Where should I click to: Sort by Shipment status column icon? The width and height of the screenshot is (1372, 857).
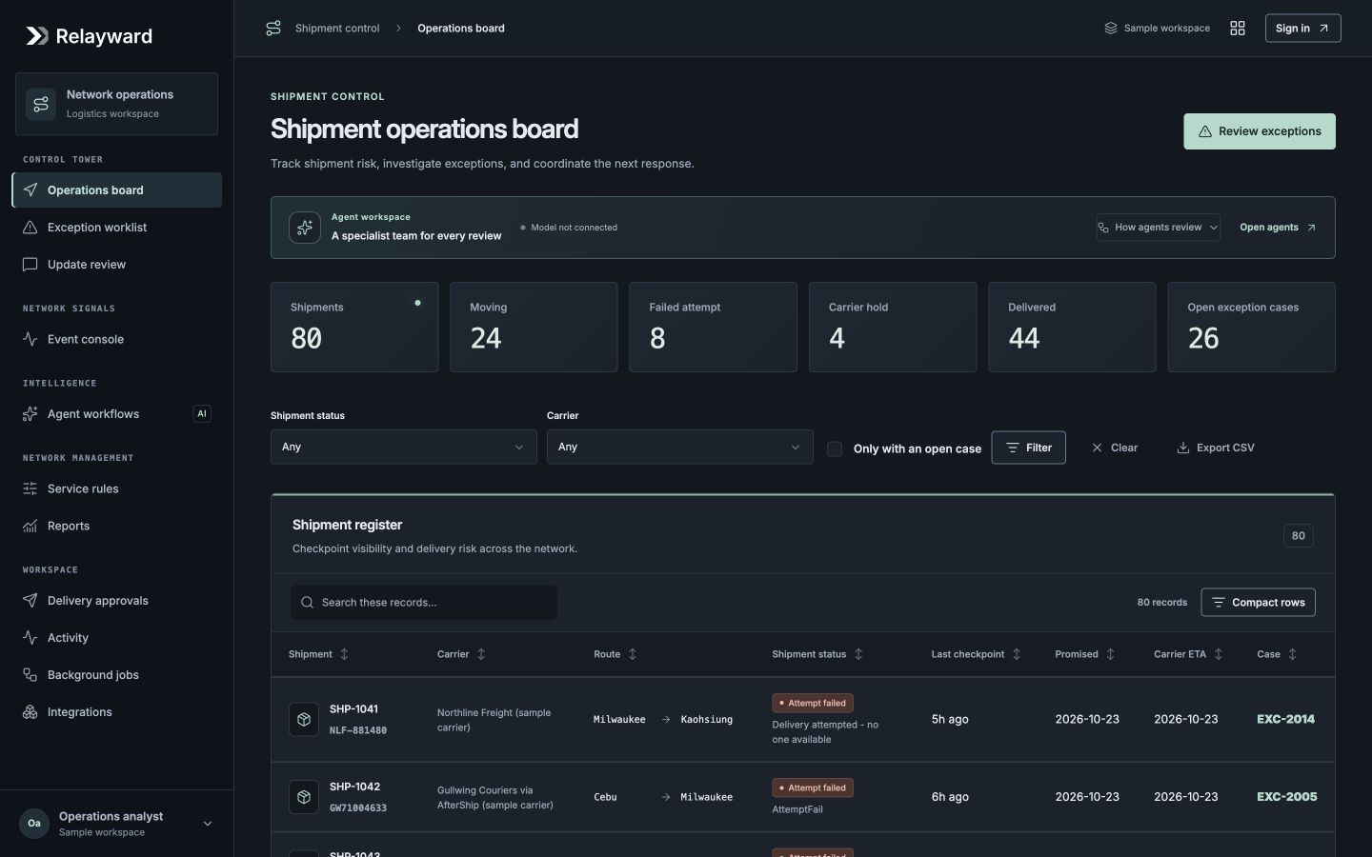tap(858, 654)
